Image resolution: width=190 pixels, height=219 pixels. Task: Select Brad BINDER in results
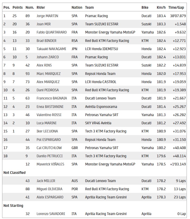tap(46, 41)
